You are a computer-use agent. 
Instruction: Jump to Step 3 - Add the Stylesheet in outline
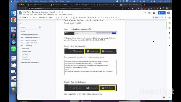tap(29, 43)
